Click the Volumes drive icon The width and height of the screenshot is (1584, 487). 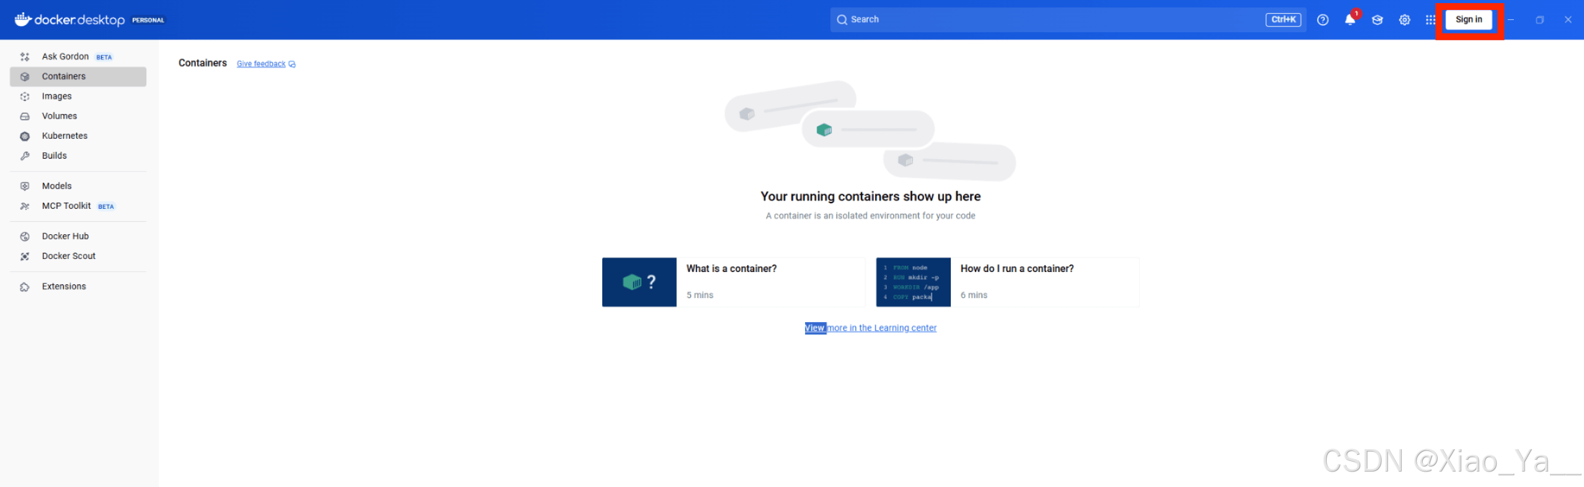[x=25, y=116]
